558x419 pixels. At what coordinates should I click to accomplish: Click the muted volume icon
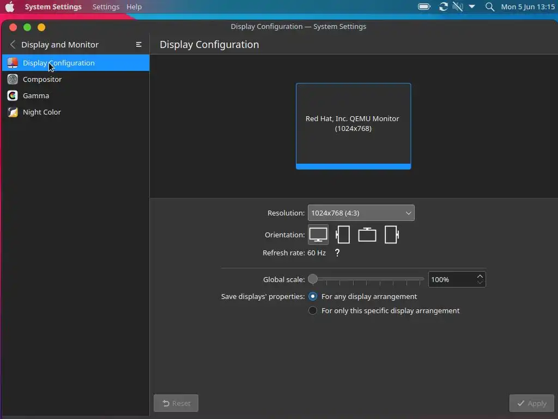[x=458, y=7]
